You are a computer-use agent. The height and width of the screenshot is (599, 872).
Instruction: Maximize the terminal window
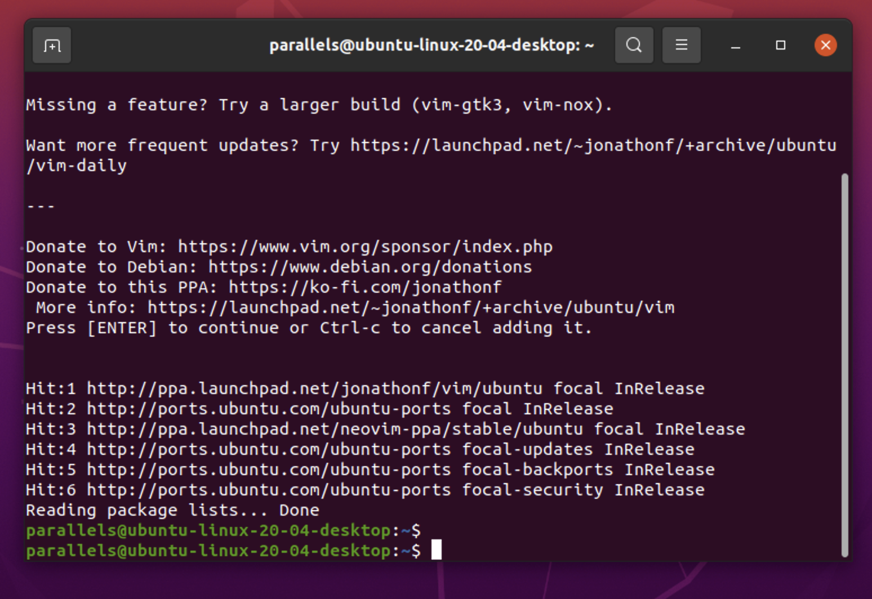[780, 45]
